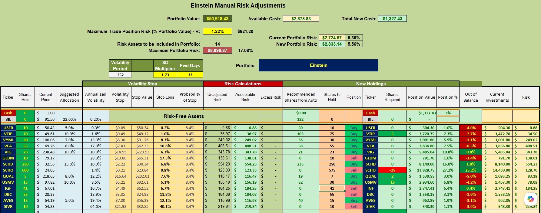Viewport: 541px width, 213px height.
Task: Select the Volatility Period value 252
Action: coord(120,75)
